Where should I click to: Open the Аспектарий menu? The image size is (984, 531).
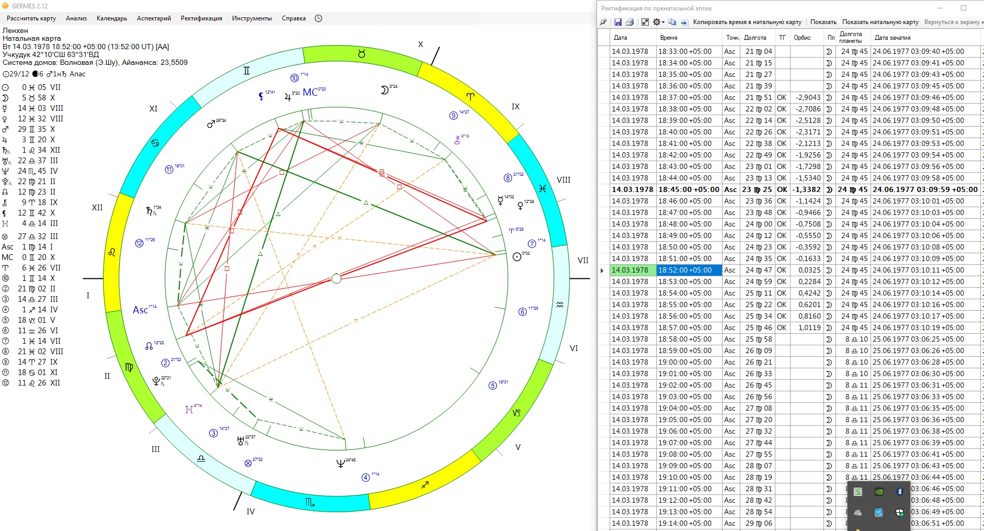154,18
